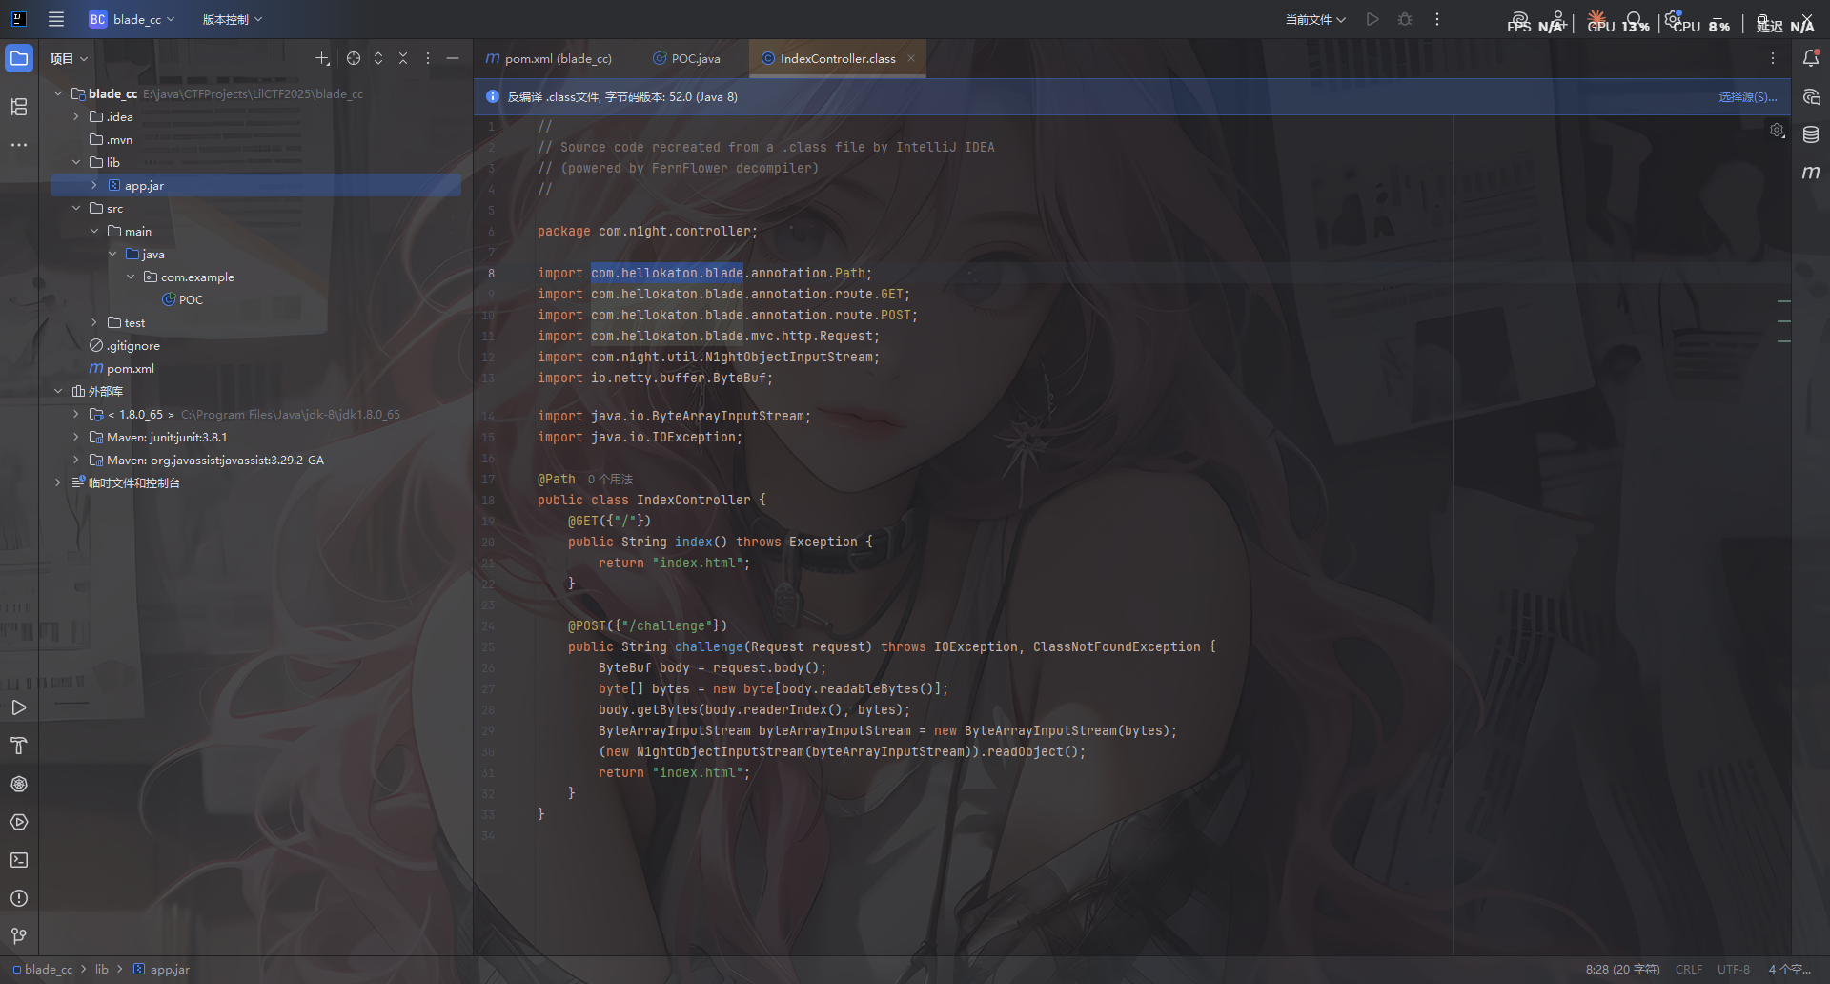Open the Terminal tool window
Image resolution: width=1830 pixels, height=984 pixels.
[19, 860]
